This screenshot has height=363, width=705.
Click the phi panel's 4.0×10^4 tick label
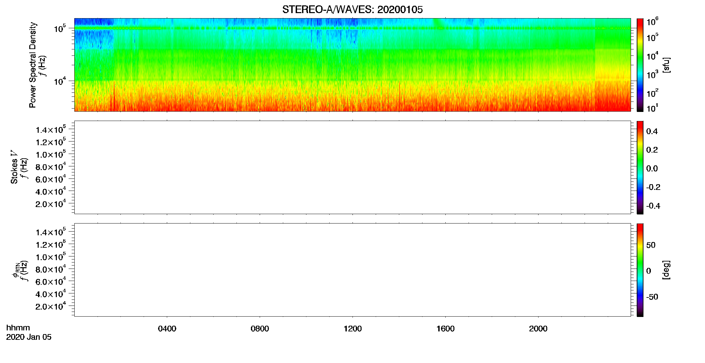51,293
